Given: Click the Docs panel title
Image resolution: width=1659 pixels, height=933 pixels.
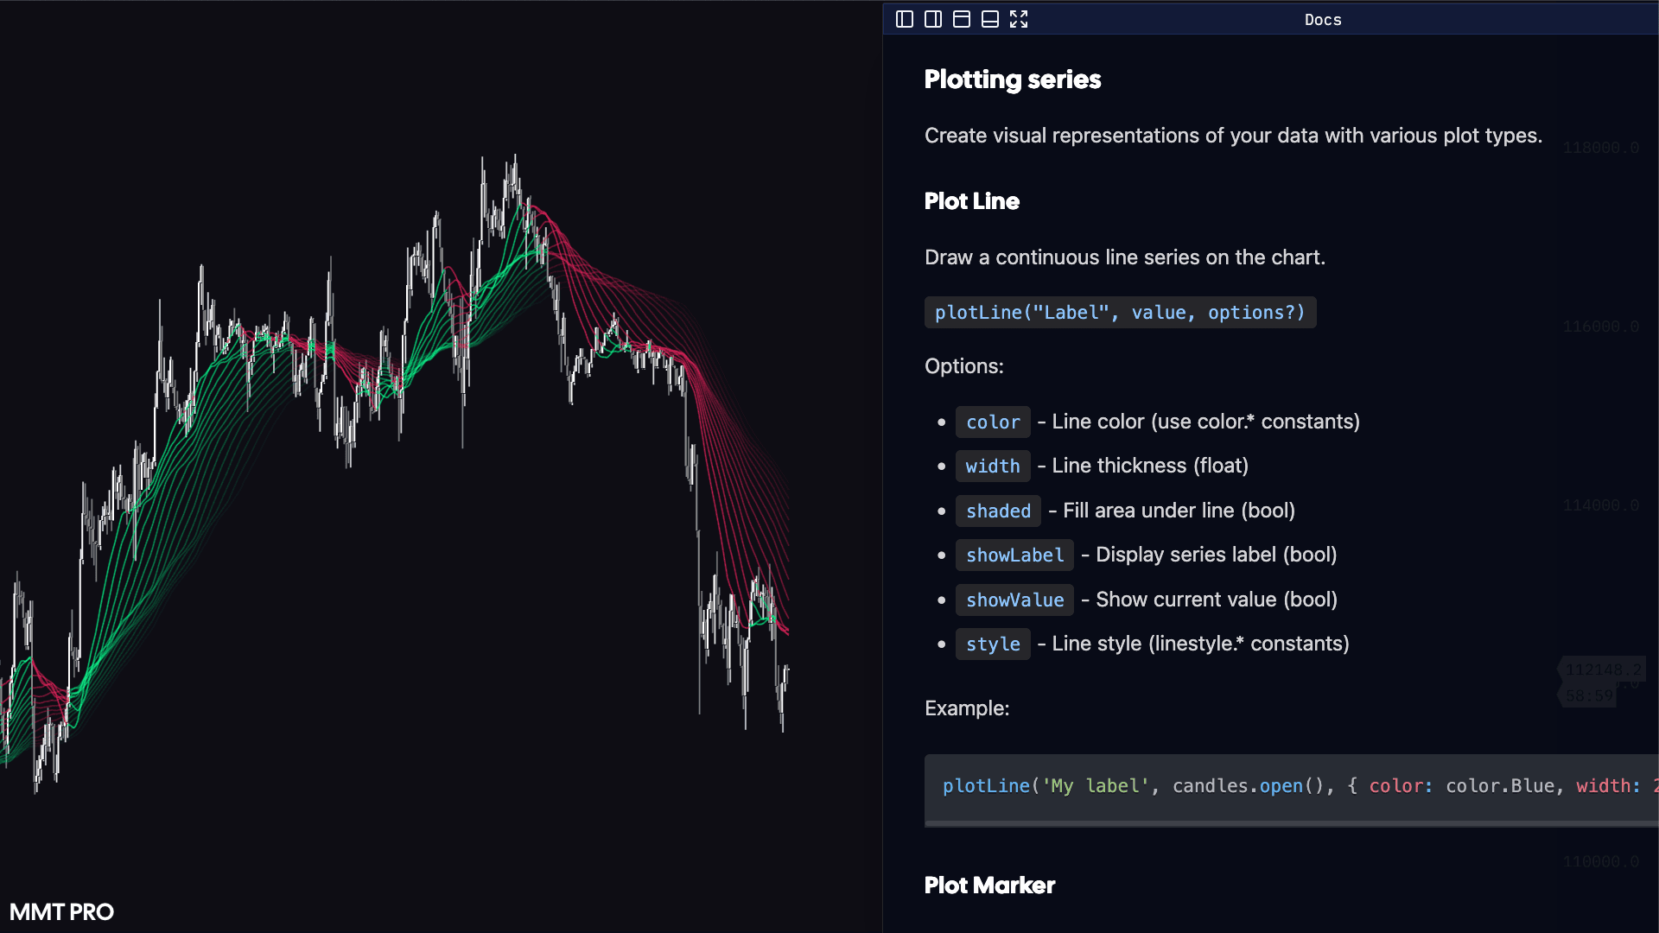Looking at the screenshot, I should [x=1322, y=20].
